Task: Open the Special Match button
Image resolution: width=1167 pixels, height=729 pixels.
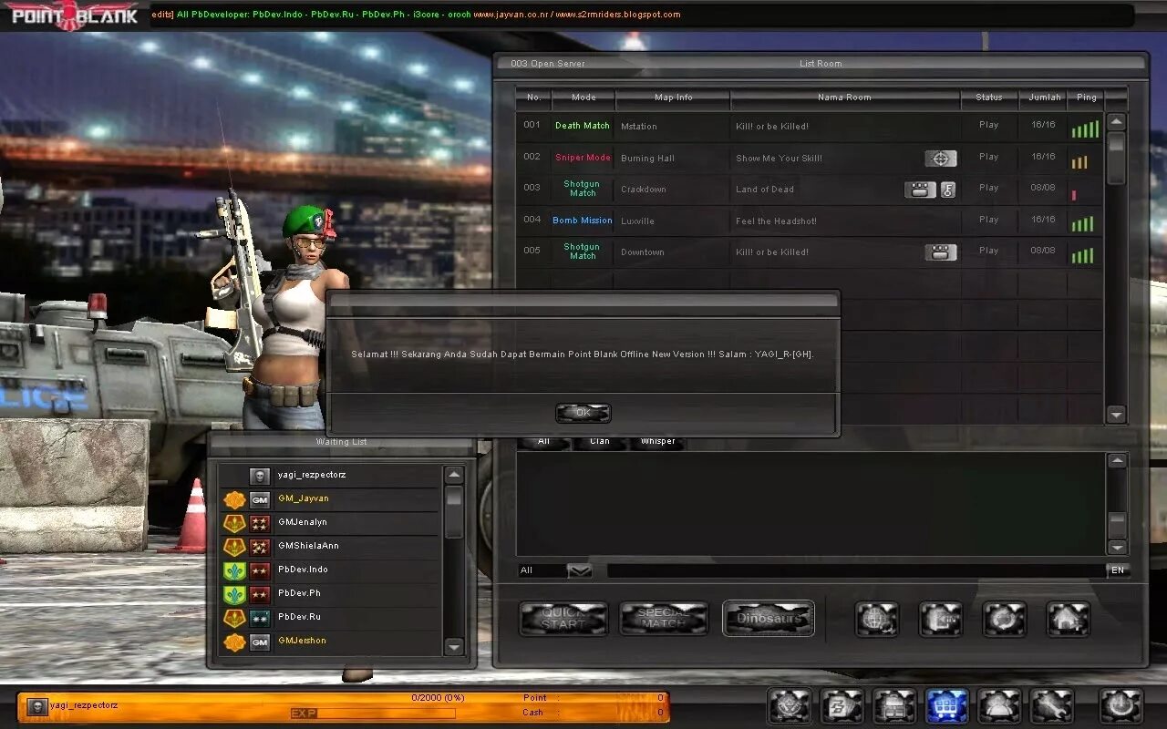Action: pos(664,619)
